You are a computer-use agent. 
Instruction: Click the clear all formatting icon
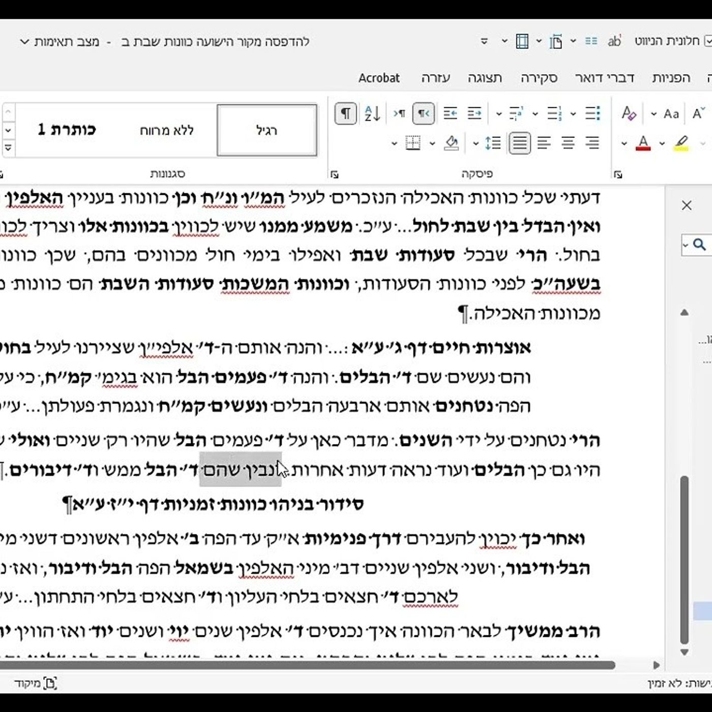point(629,113)
